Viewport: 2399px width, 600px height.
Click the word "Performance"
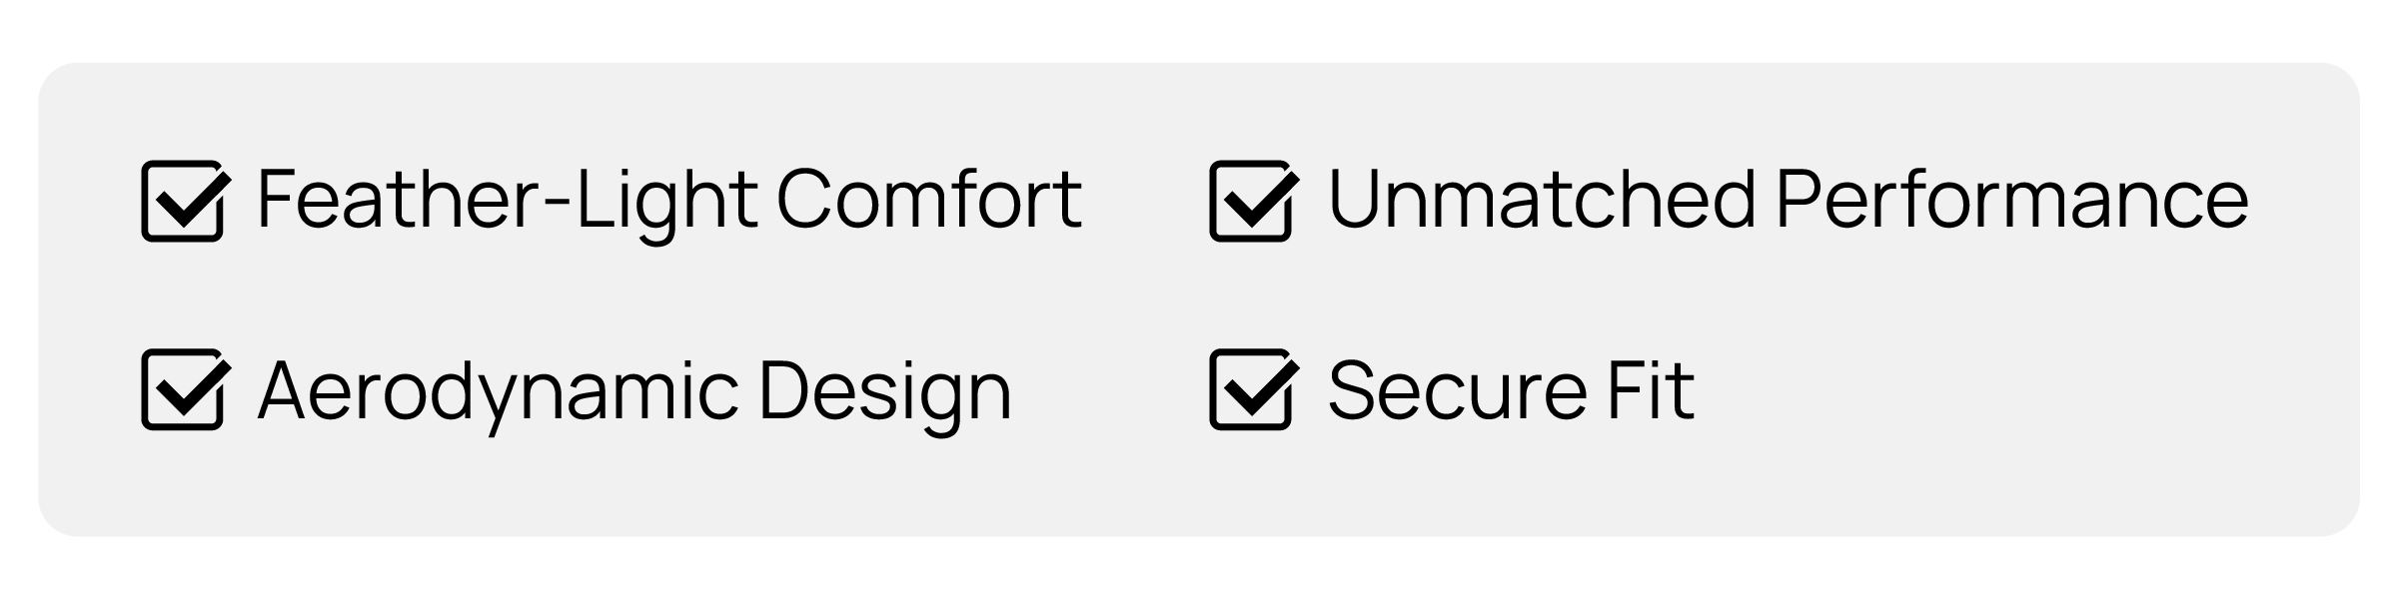click(x=2012, y=199)
